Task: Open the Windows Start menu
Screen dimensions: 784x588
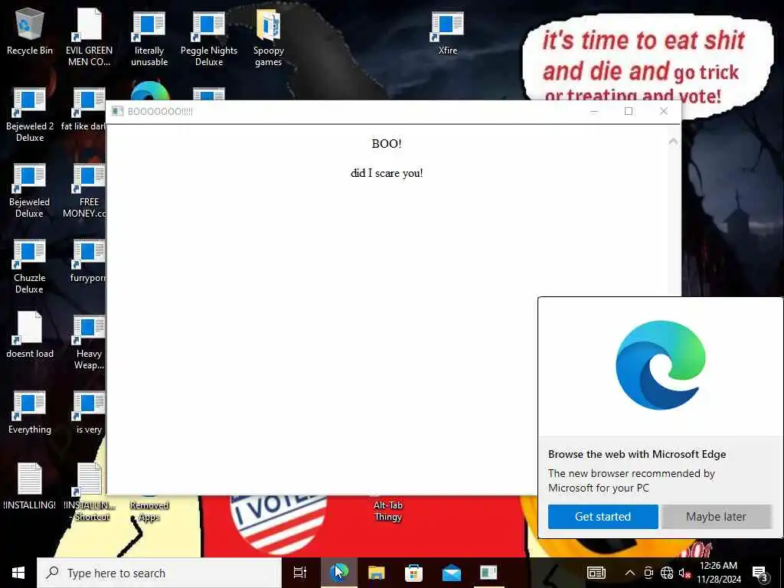Action: click(x=18, y=573)
